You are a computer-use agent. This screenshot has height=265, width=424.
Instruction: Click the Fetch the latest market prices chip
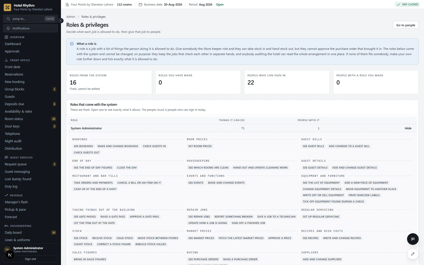click(x=241, y=238)
